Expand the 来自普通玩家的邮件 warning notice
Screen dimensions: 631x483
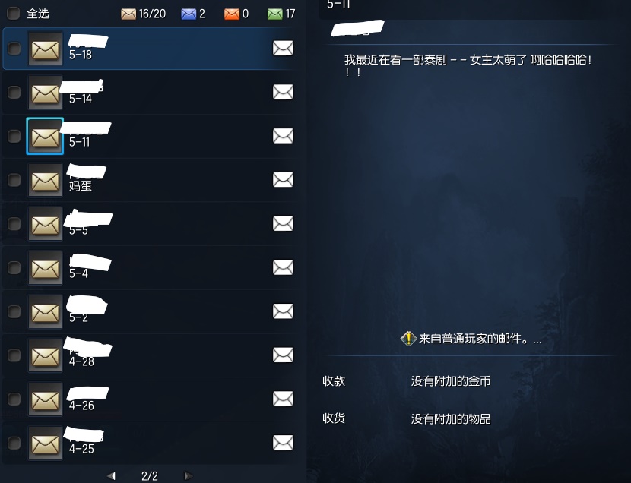[x=471, y=339]
